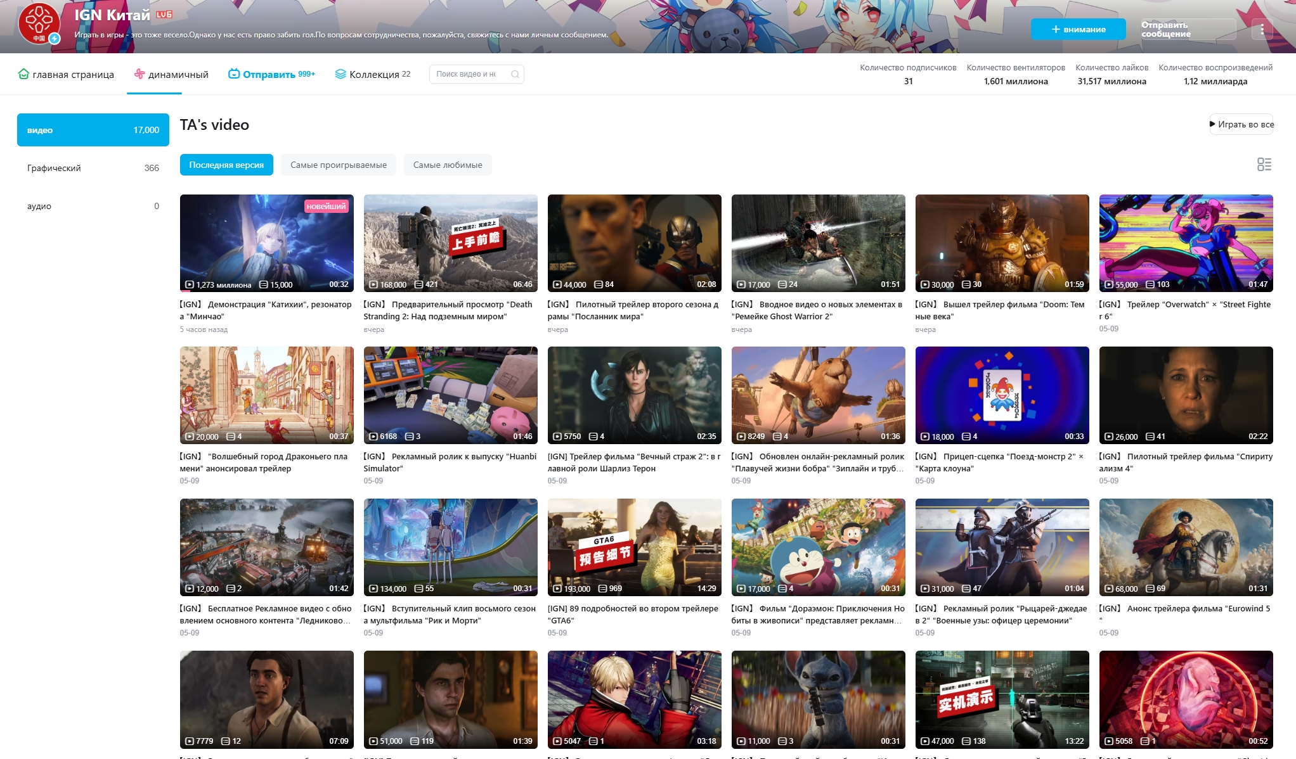Viewport: 1296px width, 759px height.
Task: Select видео 17,000 in sidebar
Action: (93, 130)
